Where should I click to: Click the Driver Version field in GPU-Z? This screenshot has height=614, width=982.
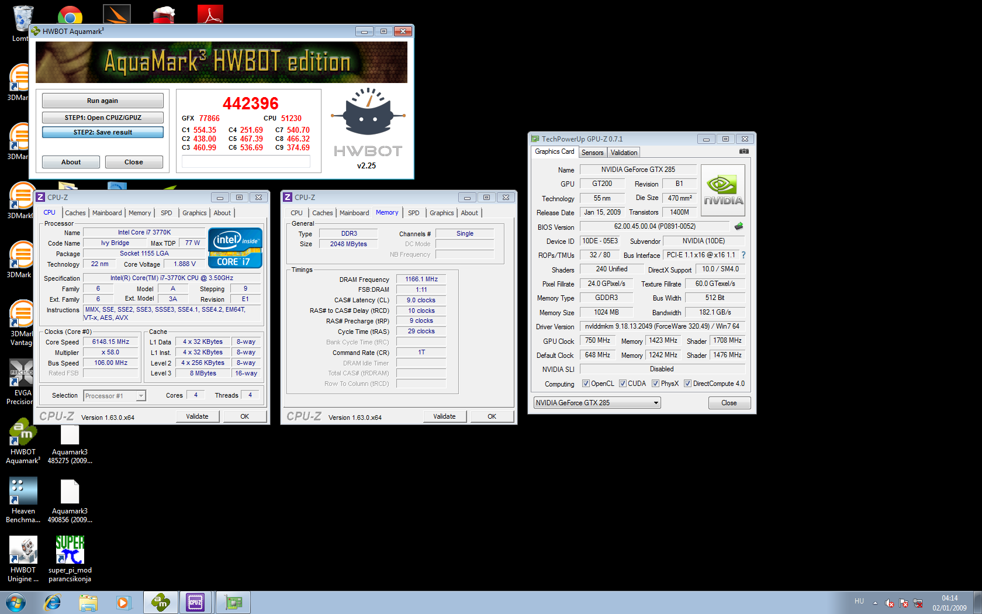click(x=662, y=326)
